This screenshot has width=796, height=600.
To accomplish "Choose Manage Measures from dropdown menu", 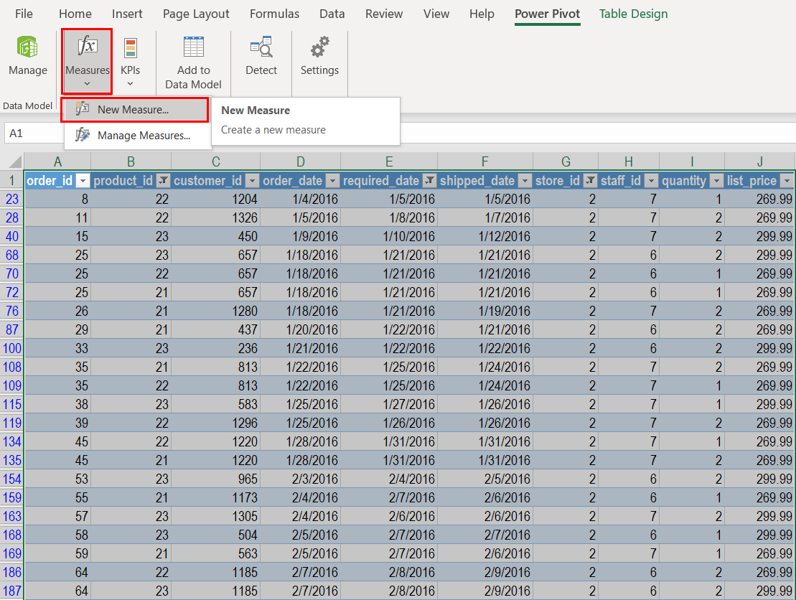I will point(143,135).
